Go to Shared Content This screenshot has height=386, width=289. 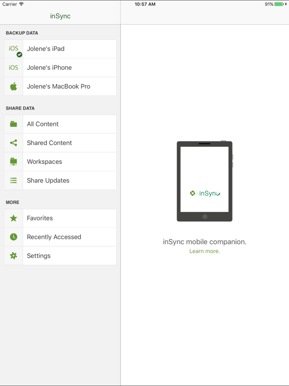click(60, 143)
